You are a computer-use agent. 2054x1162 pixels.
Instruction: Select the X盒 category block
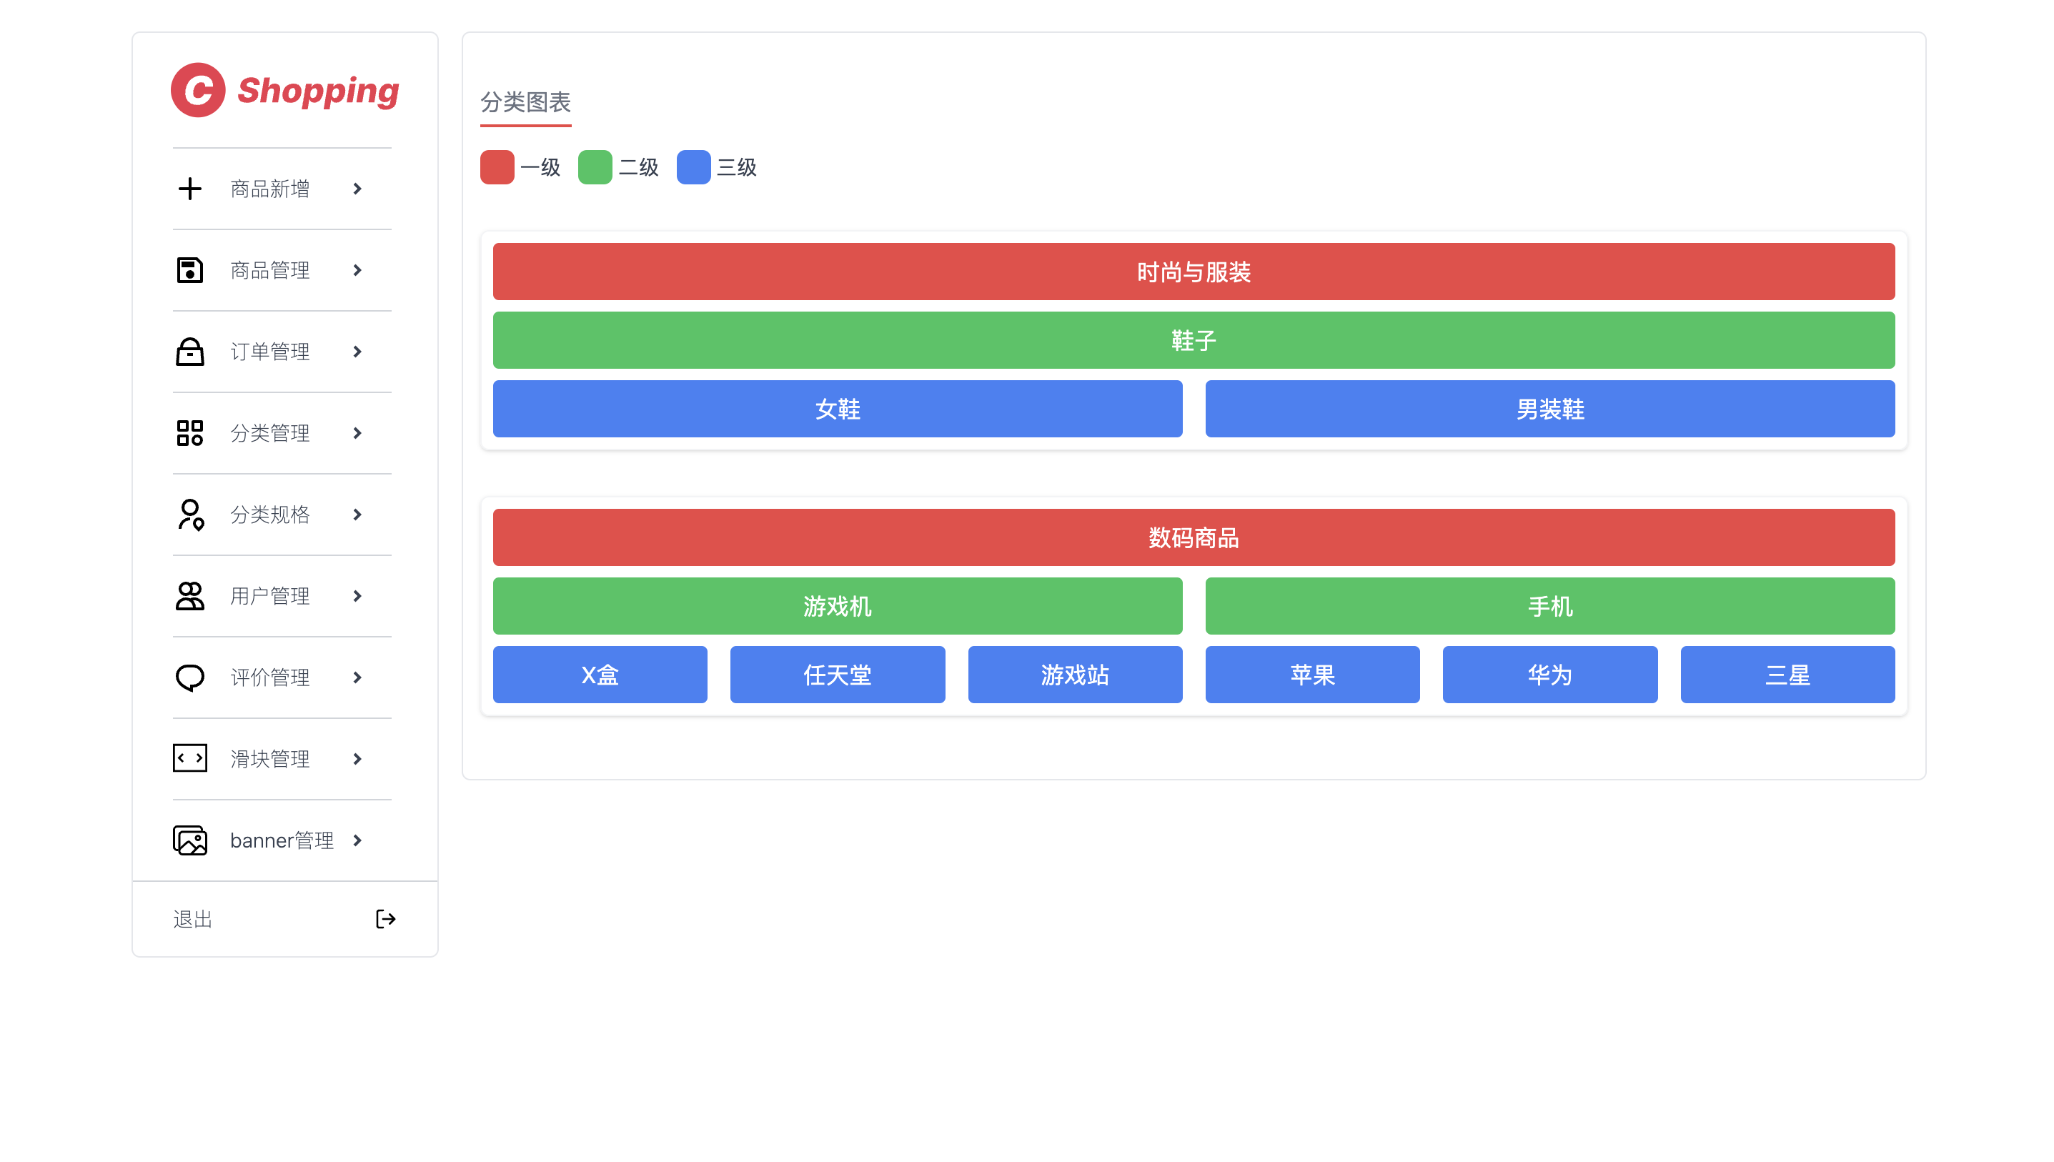pyautogui.click(x=600, y=675)
